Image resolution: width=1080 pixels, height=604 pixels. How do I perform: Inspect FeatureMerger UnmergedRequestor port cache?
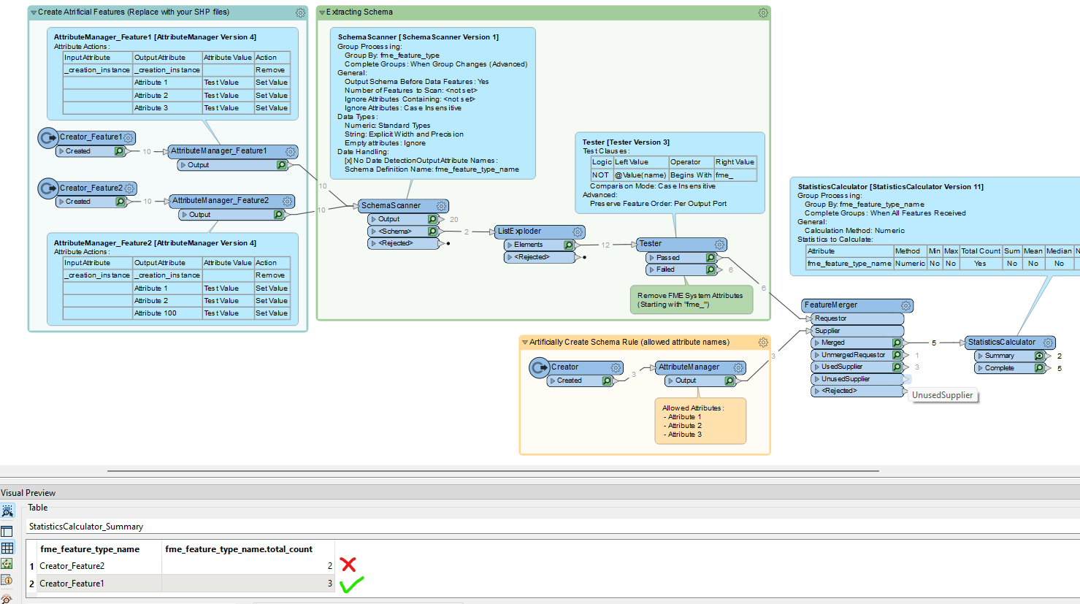(x=897, y=355)
